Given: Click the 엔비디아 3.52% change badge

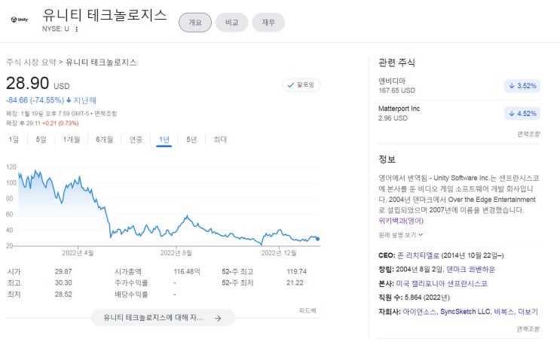Looking at the screenshot, I should click(x=522, y=86).
